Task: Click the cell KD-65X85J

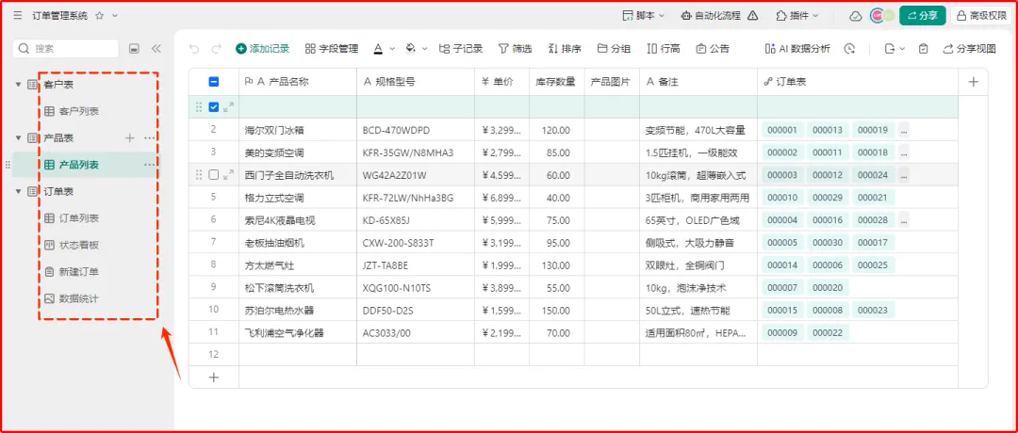Action: click(416, 220)
